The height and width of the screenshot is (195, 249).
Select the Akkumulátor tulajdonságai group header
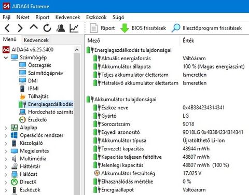[121, 100]
